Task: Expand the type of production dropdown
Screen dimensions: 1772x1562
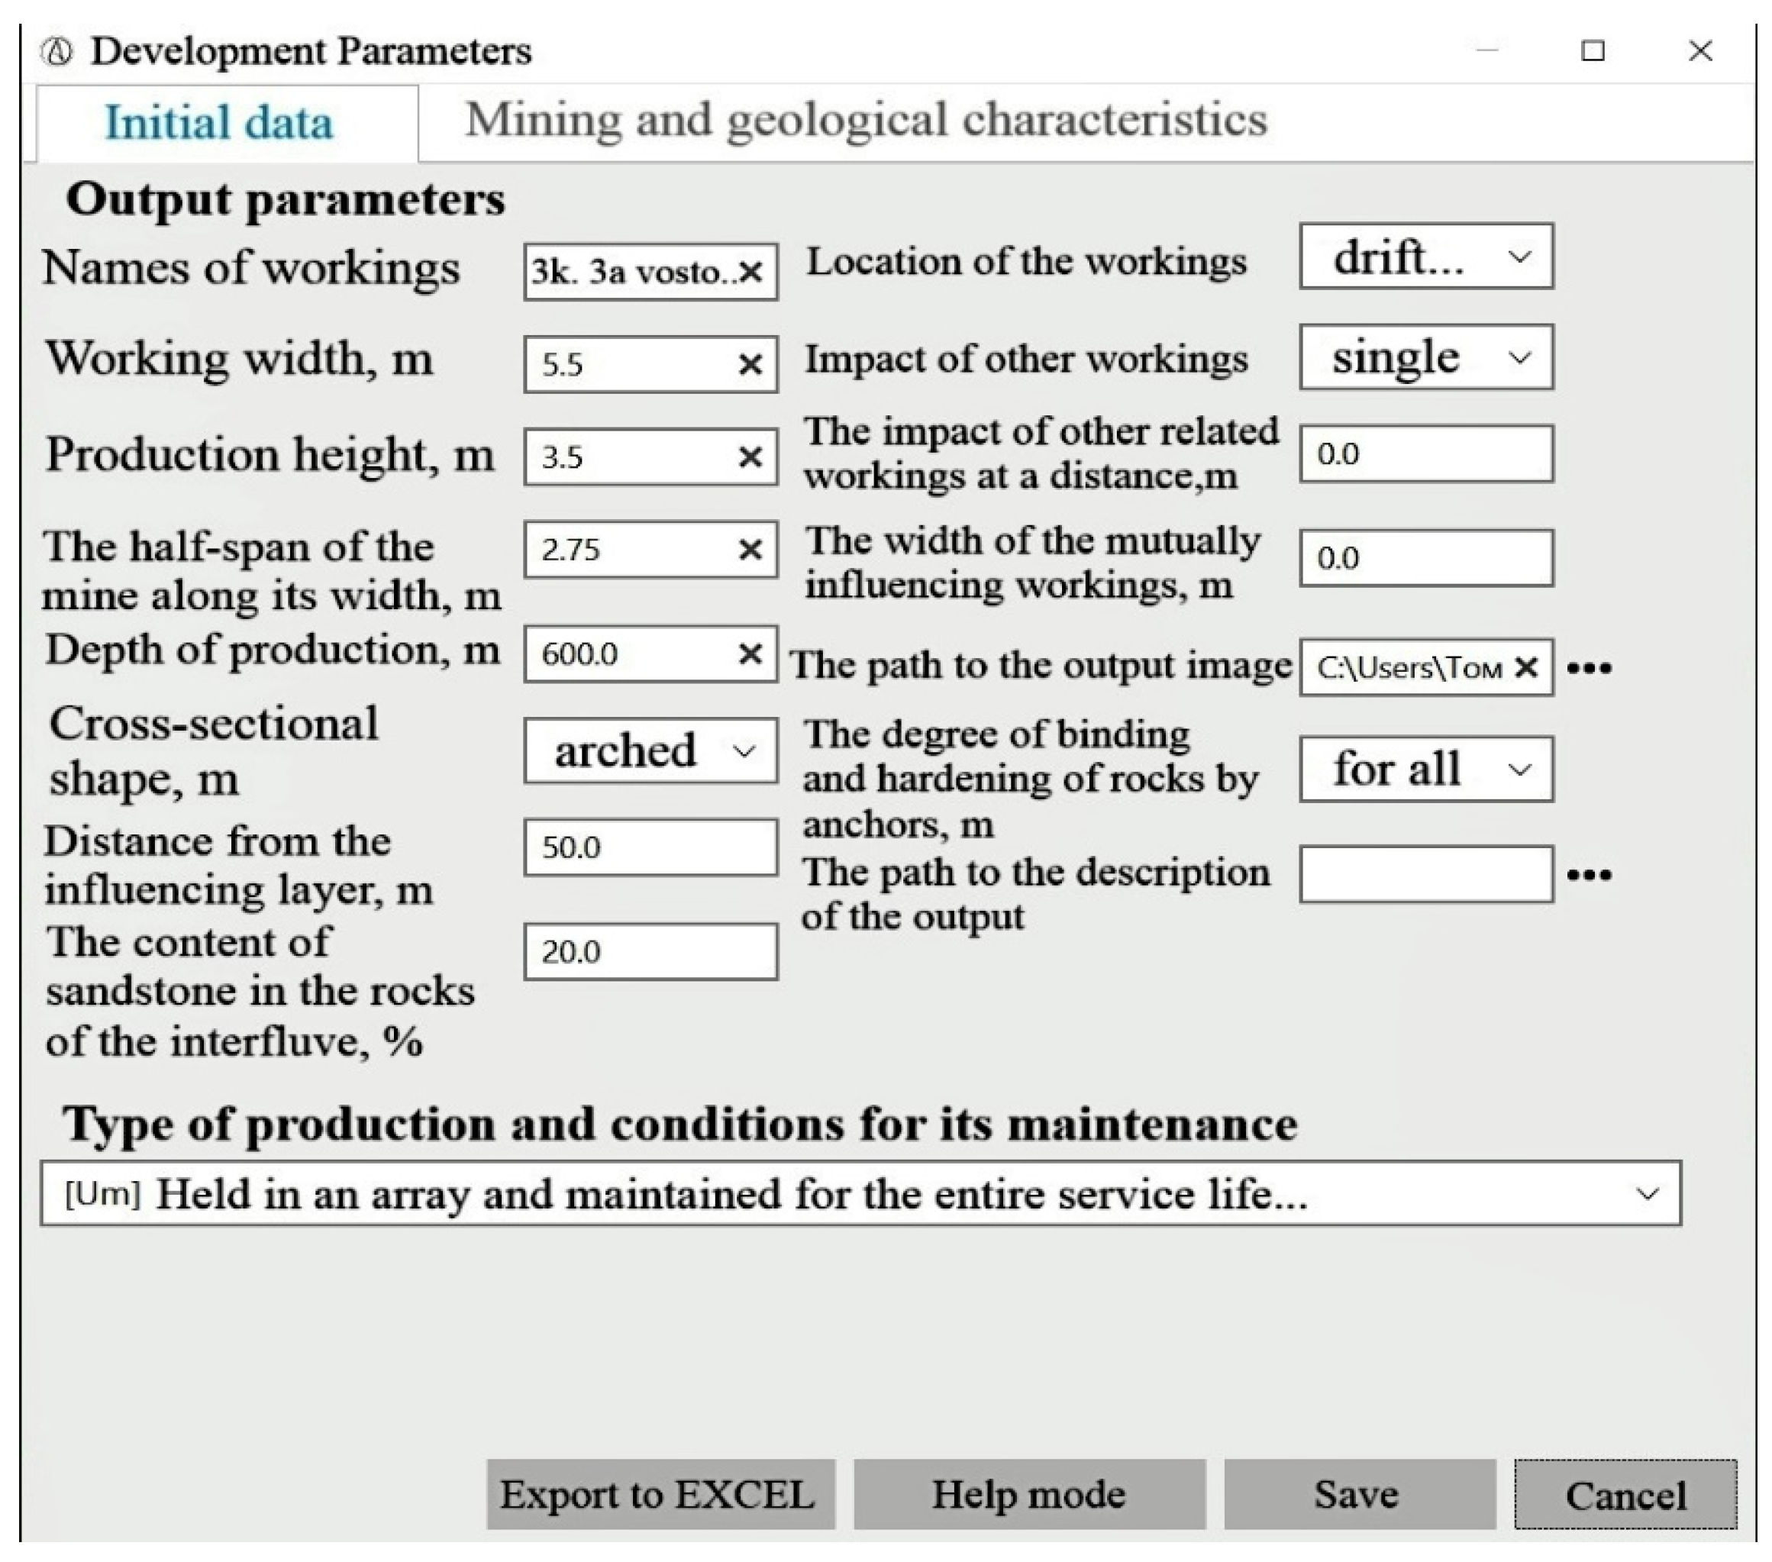Action: 861,1193
